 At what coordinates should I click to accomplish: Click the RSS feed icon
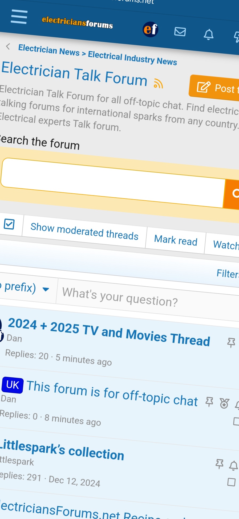pyautogui.click(x=158, y=84)
